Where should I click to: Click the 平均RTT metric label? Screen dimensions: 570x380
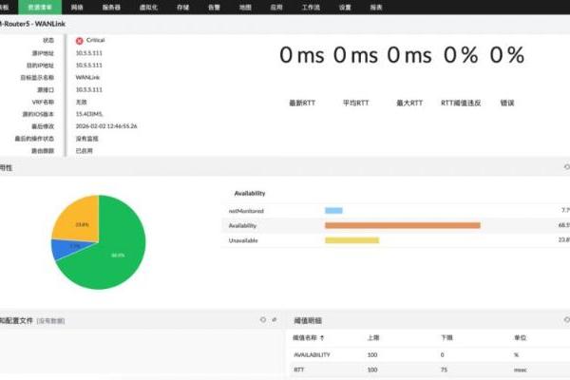(355, 103)
